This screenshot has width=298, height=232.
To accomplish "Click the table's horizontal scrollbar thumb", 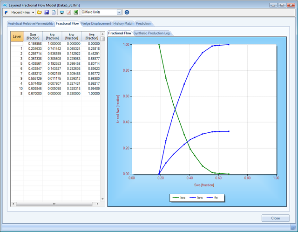I will coord(54,204).
